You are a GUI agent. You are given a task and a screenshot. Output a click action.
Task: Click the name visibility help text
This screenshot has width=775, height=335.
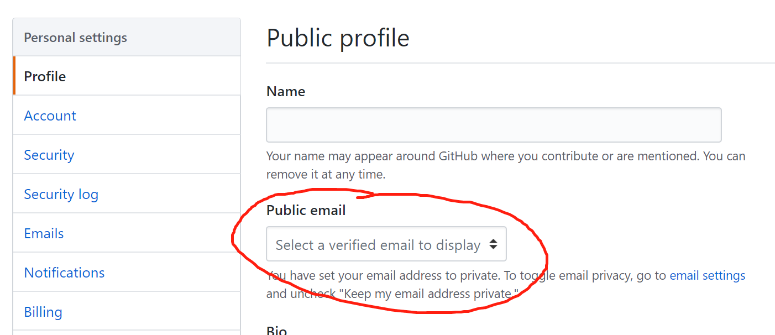point(505,165)
